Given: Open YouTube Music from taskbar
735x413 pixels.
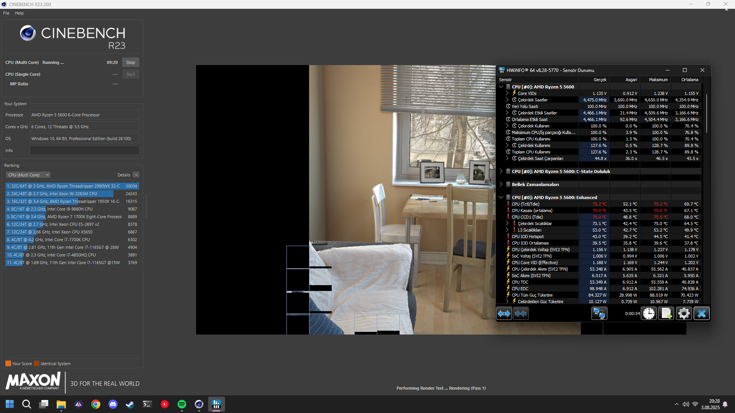Looking at the screenshot, I should [x=165, y=404].
